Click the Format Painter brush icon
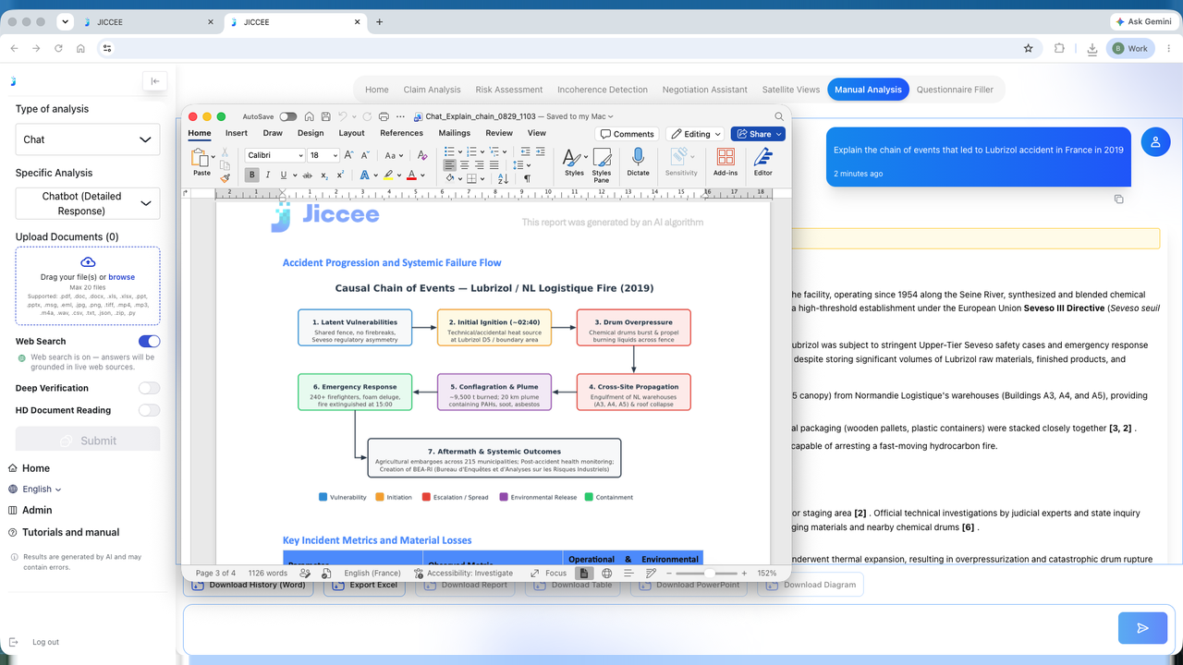 [x=225, y=177]
